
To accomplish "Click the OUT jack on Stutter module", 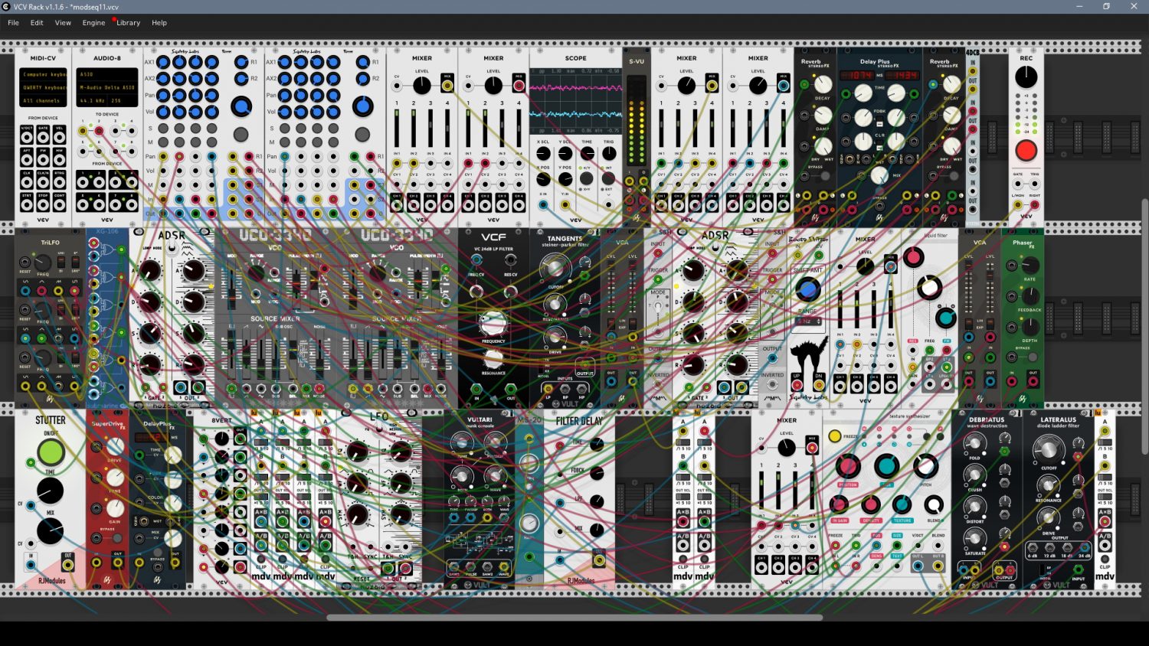I will click(x=68, y=565).
